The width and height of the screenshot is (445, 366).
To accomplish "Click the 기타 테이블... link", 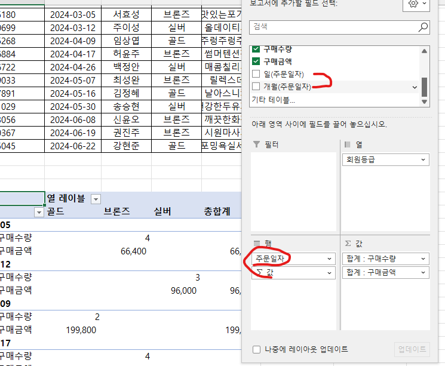I will (x=273, y=100).
